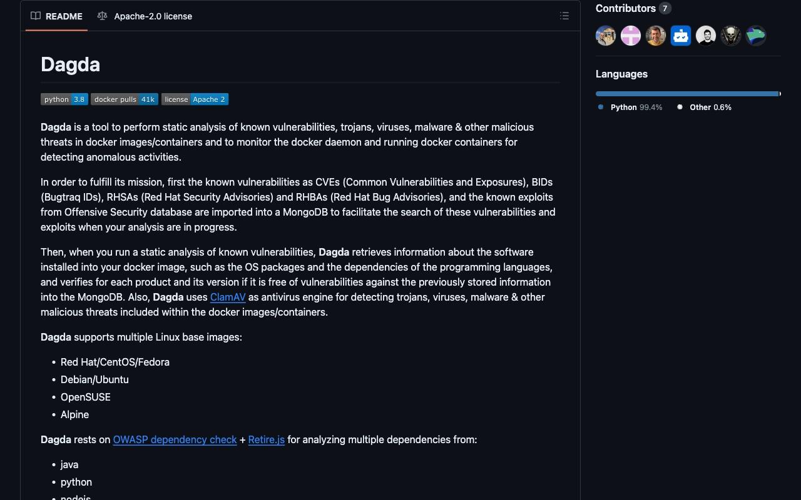Click the OpenSUSE list item
This screenshot has width=801, height=500.
[86, 397]
